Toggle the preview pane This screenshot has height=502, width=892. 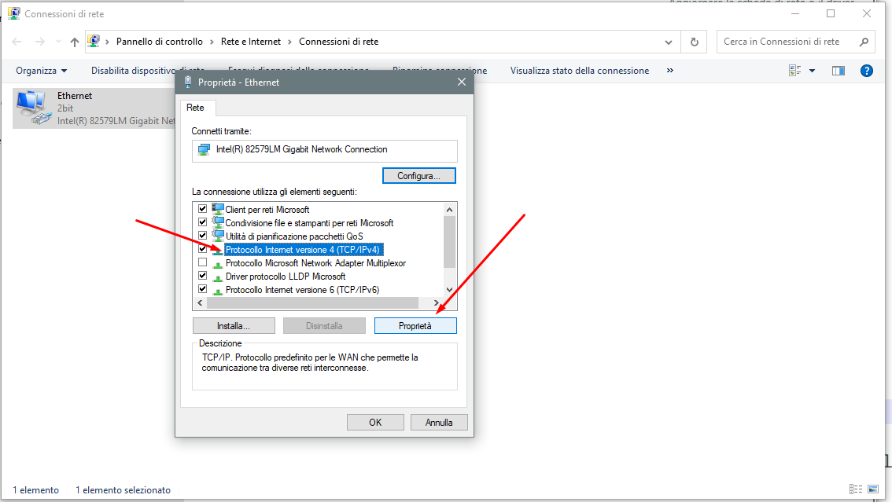(839, 71)
